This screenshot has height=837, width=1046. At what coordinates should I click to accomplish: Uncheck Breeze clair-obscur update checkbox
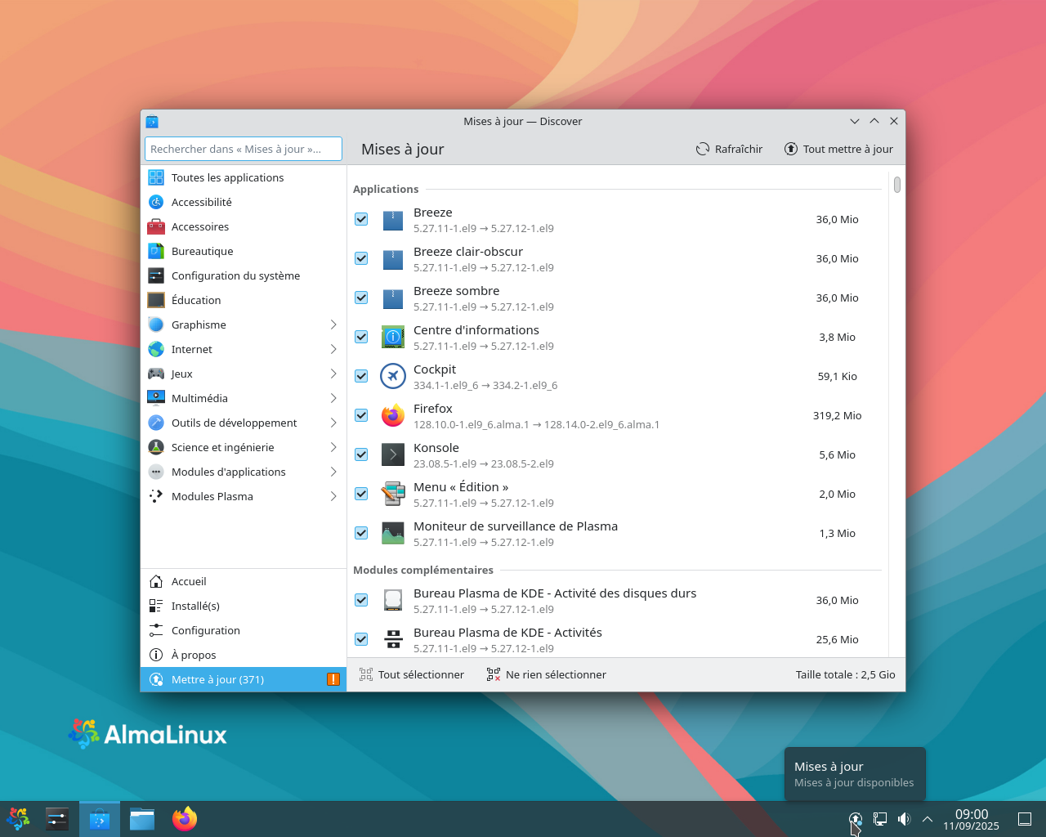tap(361, 258)
